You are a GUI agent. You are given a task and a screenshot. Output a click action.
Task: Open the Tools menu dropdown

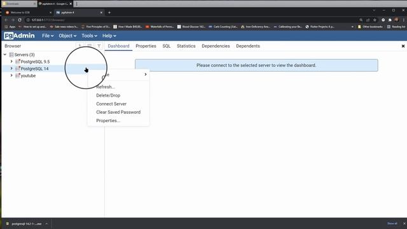tap(89, 36)
